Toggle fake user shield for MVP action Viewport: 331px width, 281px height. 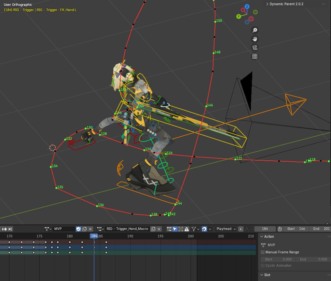coord(78,229)
